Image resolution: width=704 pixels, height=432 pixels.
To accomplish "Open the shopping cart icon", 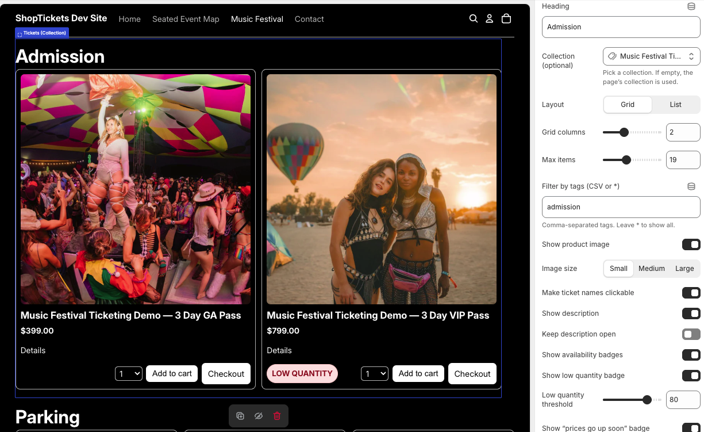I will [x=506, y=18].
